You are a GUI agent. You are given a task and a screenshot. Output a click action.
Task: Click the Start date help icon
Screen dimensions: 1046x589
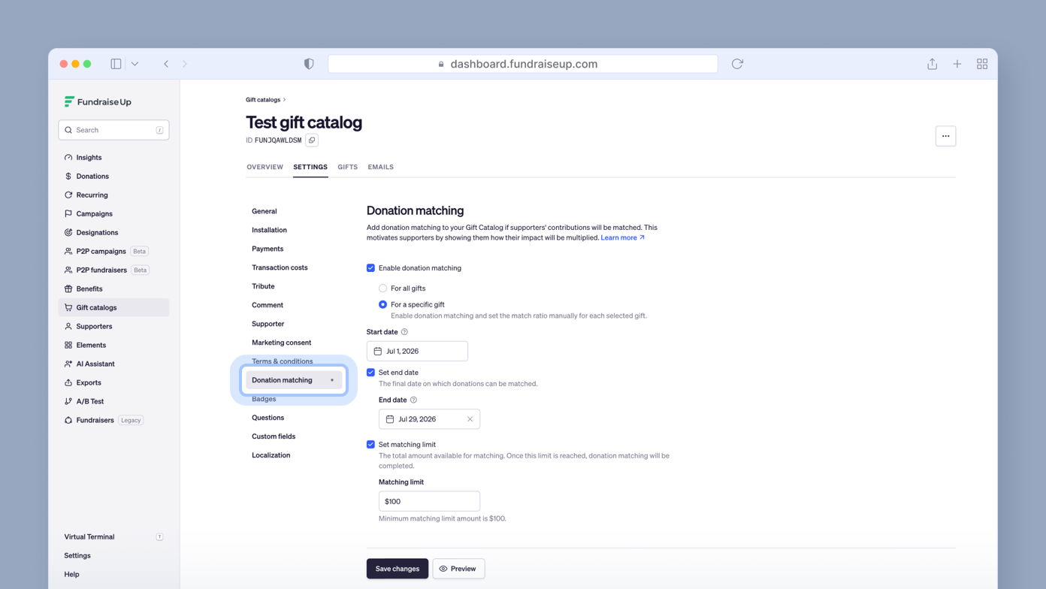coord(404,332)
